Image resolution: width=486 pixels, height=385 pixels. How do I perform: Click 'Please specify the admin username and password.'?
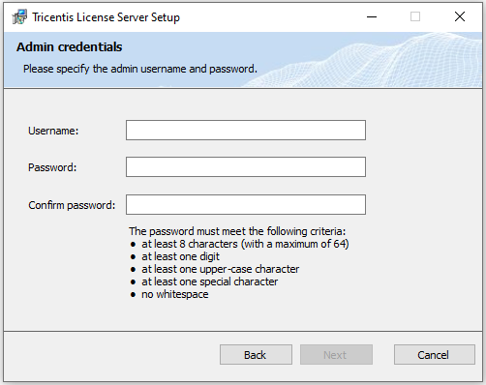pos(140,69)
